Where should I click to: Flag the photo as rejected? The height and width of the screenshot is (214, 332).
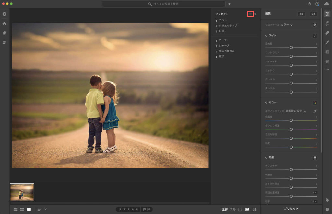tap(148, 209)
